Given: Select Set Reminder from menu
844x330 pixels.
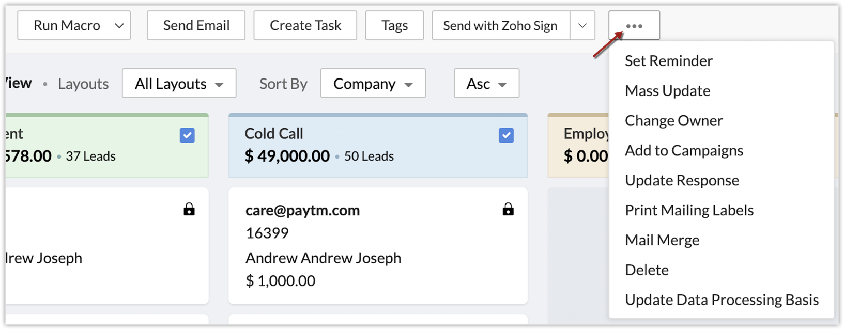Looking at the screenshot, I should point(669,61).
